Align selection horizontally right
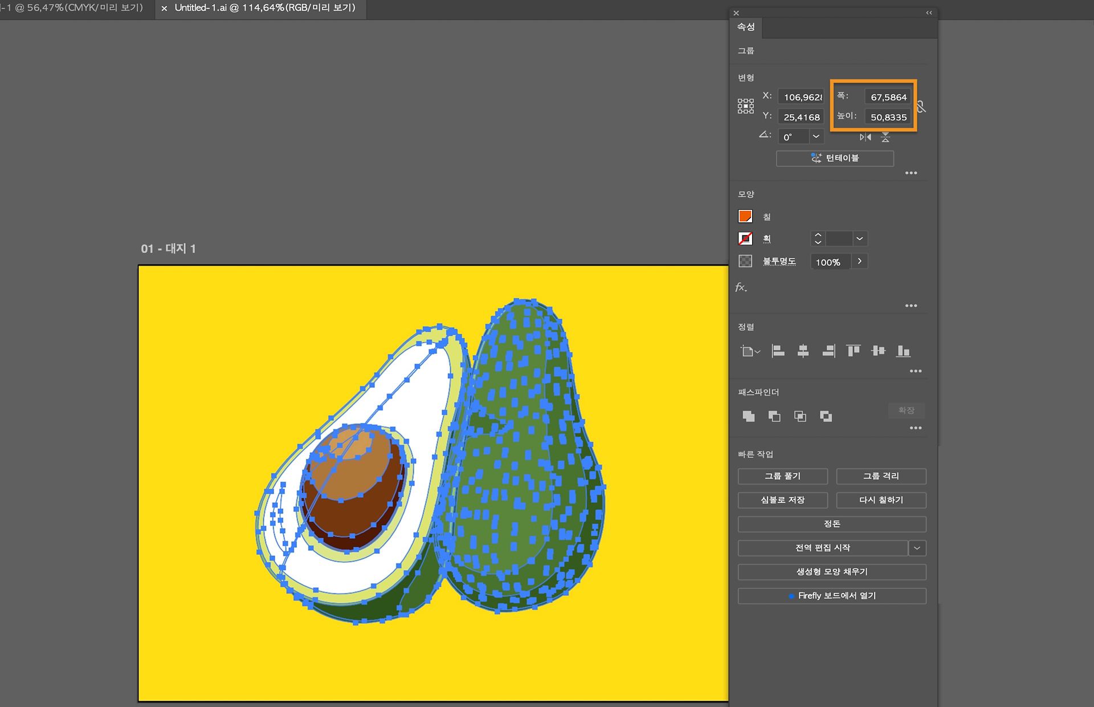The width and height of the screenshot is (1094, 707). tap(828, 351)
